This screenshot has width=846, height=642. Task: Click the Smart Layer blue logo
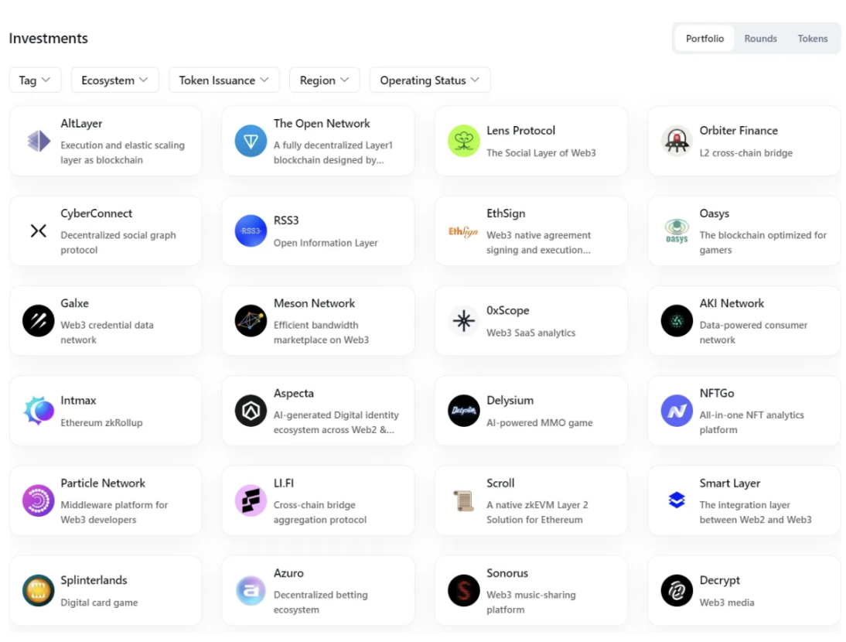pyautogui.click(x=677, y=500)
